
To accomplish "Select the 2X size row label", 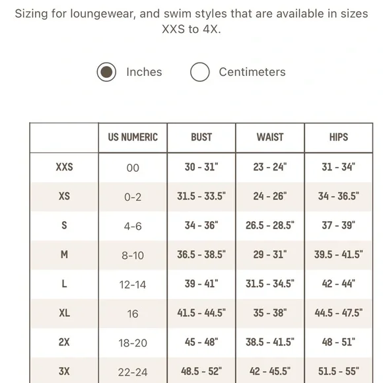I will [x=64, y=342].
